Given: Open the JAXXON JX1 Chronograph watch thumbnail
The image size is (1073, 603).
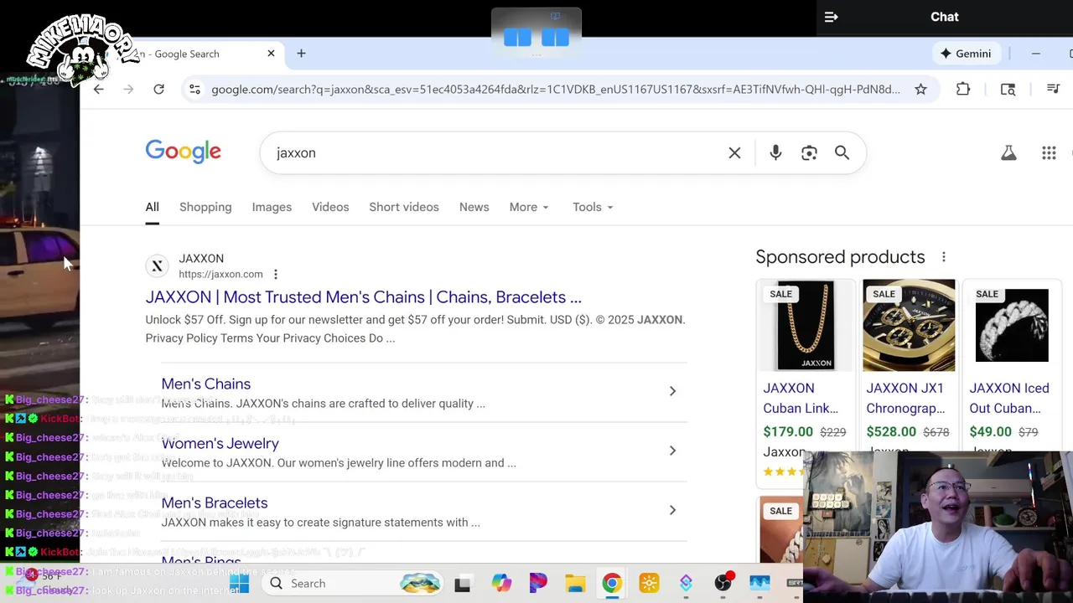Looking at the screenshot, I should (909, 325).
